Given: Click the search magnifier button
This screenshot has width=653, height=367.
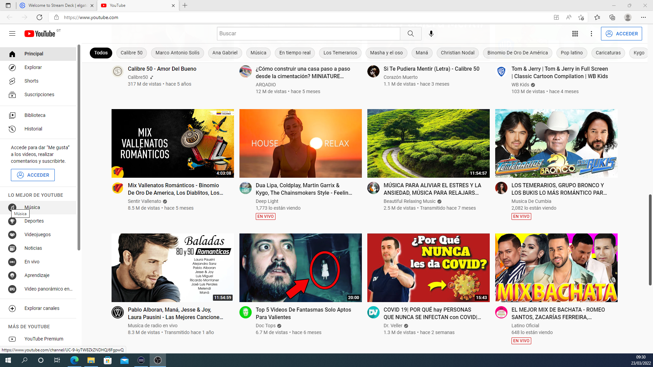Looking at the screenshot, I should coord(411,34).
